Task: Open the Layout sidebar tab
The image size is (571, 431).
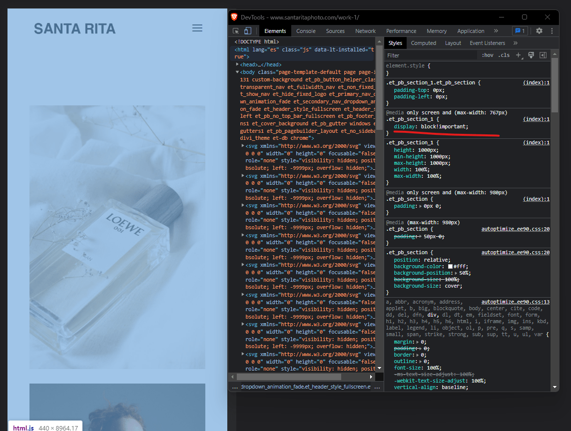Action: 453,43
